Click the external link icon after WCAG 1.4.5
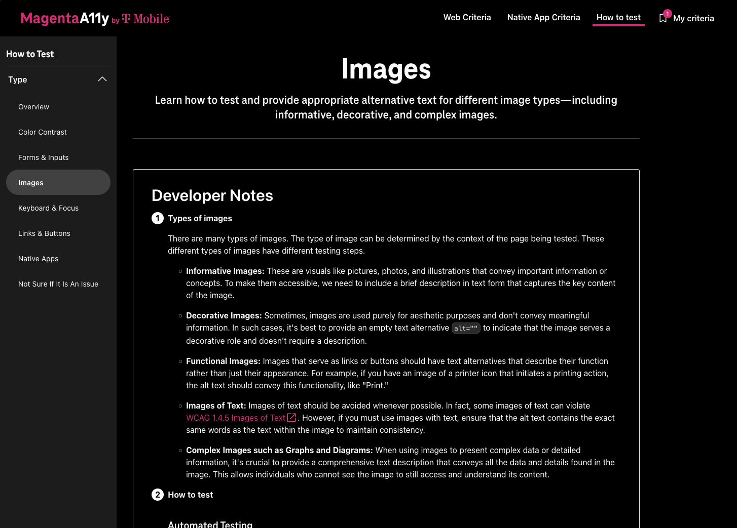Viewport: 737px width, 528px height. pyautogui.click(x=291, y=418)
